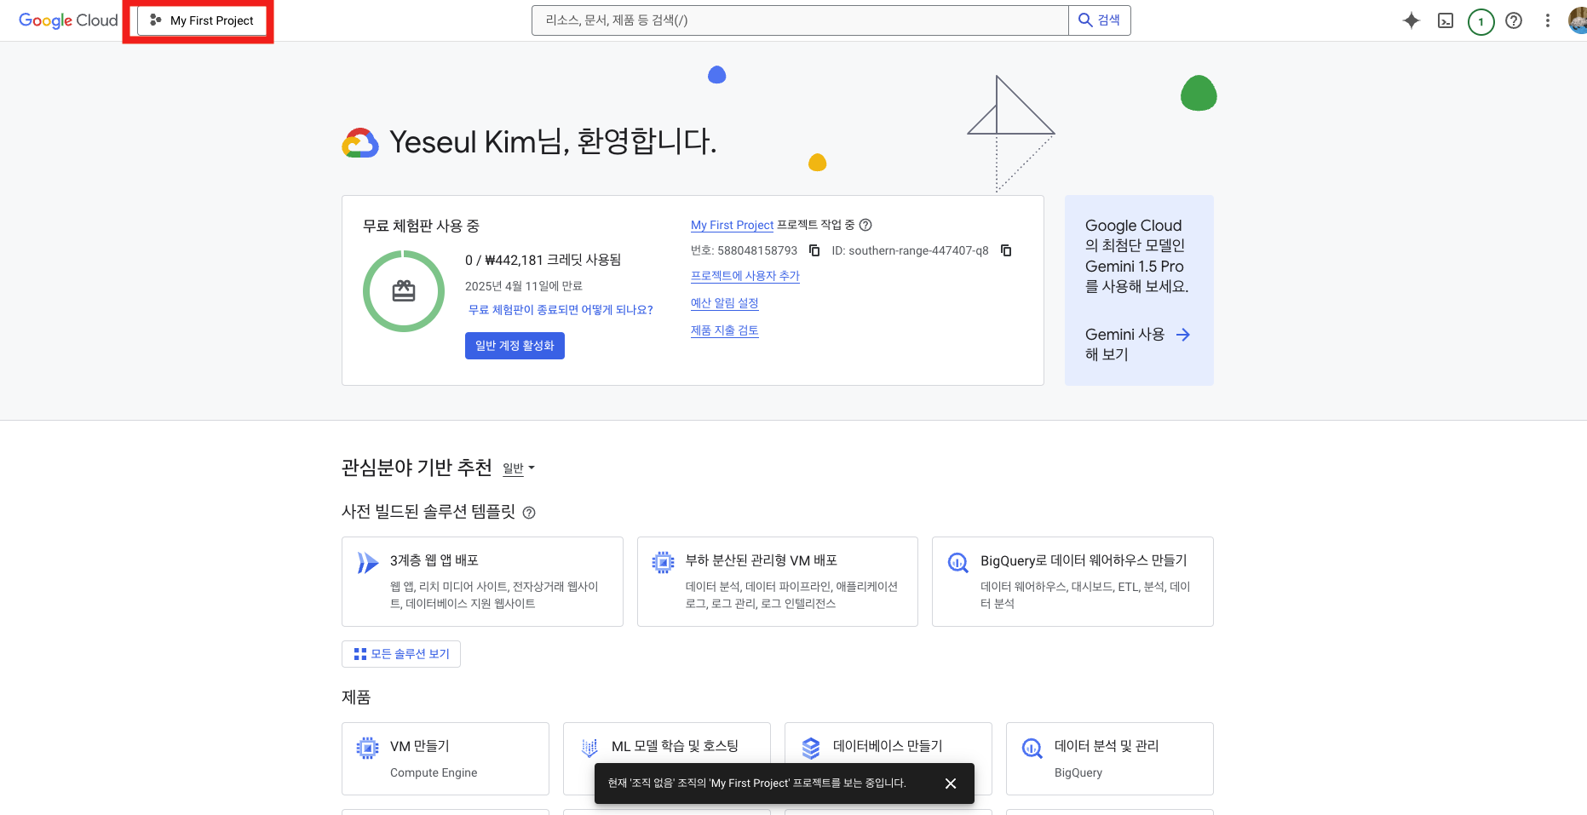1587x815 pixels.
Task: Click the 일반 계정 활성화 button
Action: 515,346
